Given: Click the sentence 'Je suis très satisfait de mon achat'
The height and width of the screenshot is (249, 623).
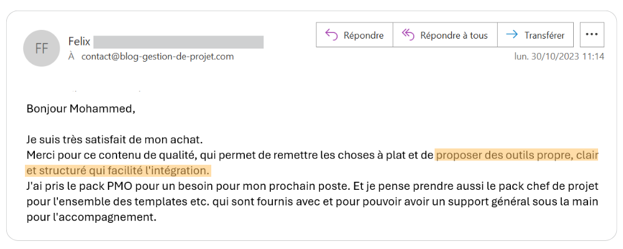Looking at the screenshot, I should 115,140.
